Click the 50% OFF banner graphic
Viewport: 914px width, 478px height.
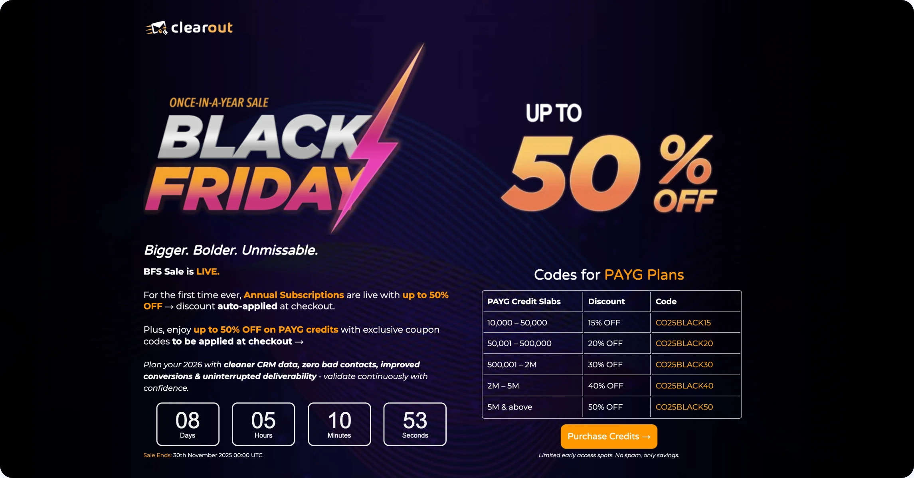click(609, 173)
